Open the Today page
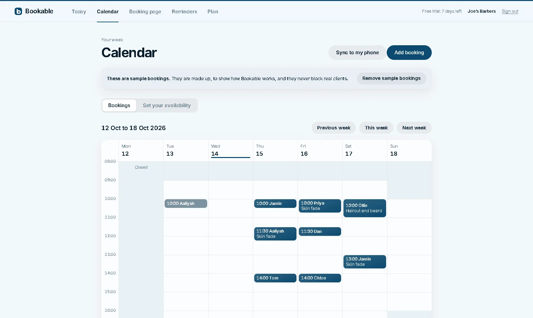 [79, 12]
